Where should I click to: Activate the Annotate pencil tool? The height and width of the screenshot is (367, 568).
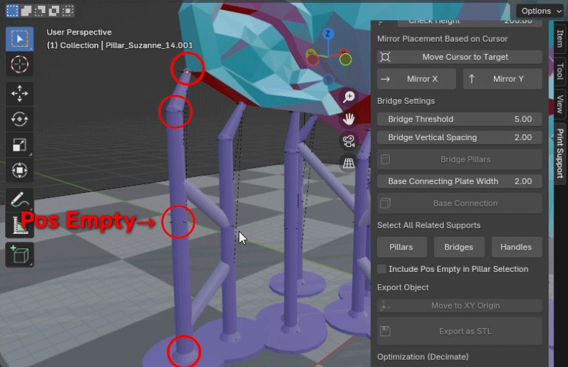(19, 199)
